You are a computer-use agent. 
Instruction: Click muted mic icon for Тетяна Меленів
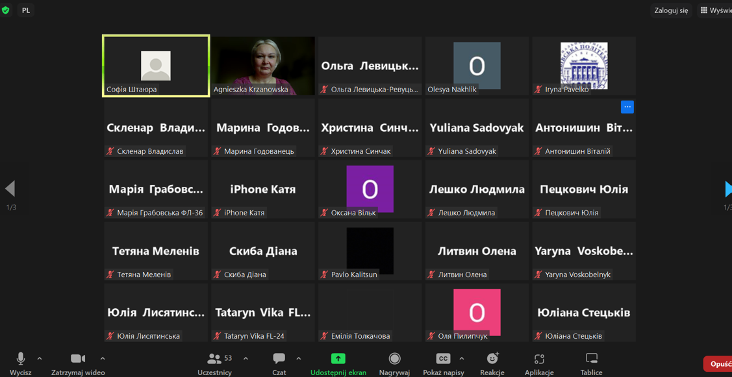click(x=110, y=274)
